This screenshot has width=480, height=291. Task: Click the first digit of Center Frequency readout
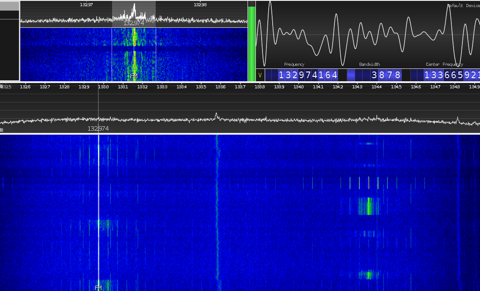point(427,75)
